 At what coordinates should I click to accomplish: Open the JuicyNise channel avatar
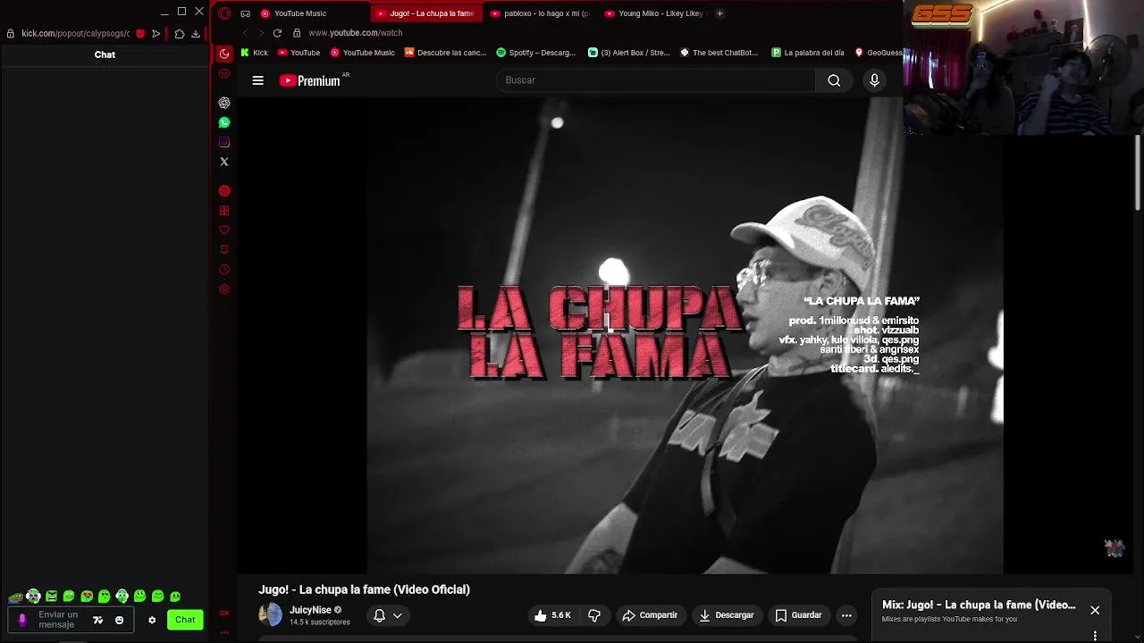[x=270, y=614]
